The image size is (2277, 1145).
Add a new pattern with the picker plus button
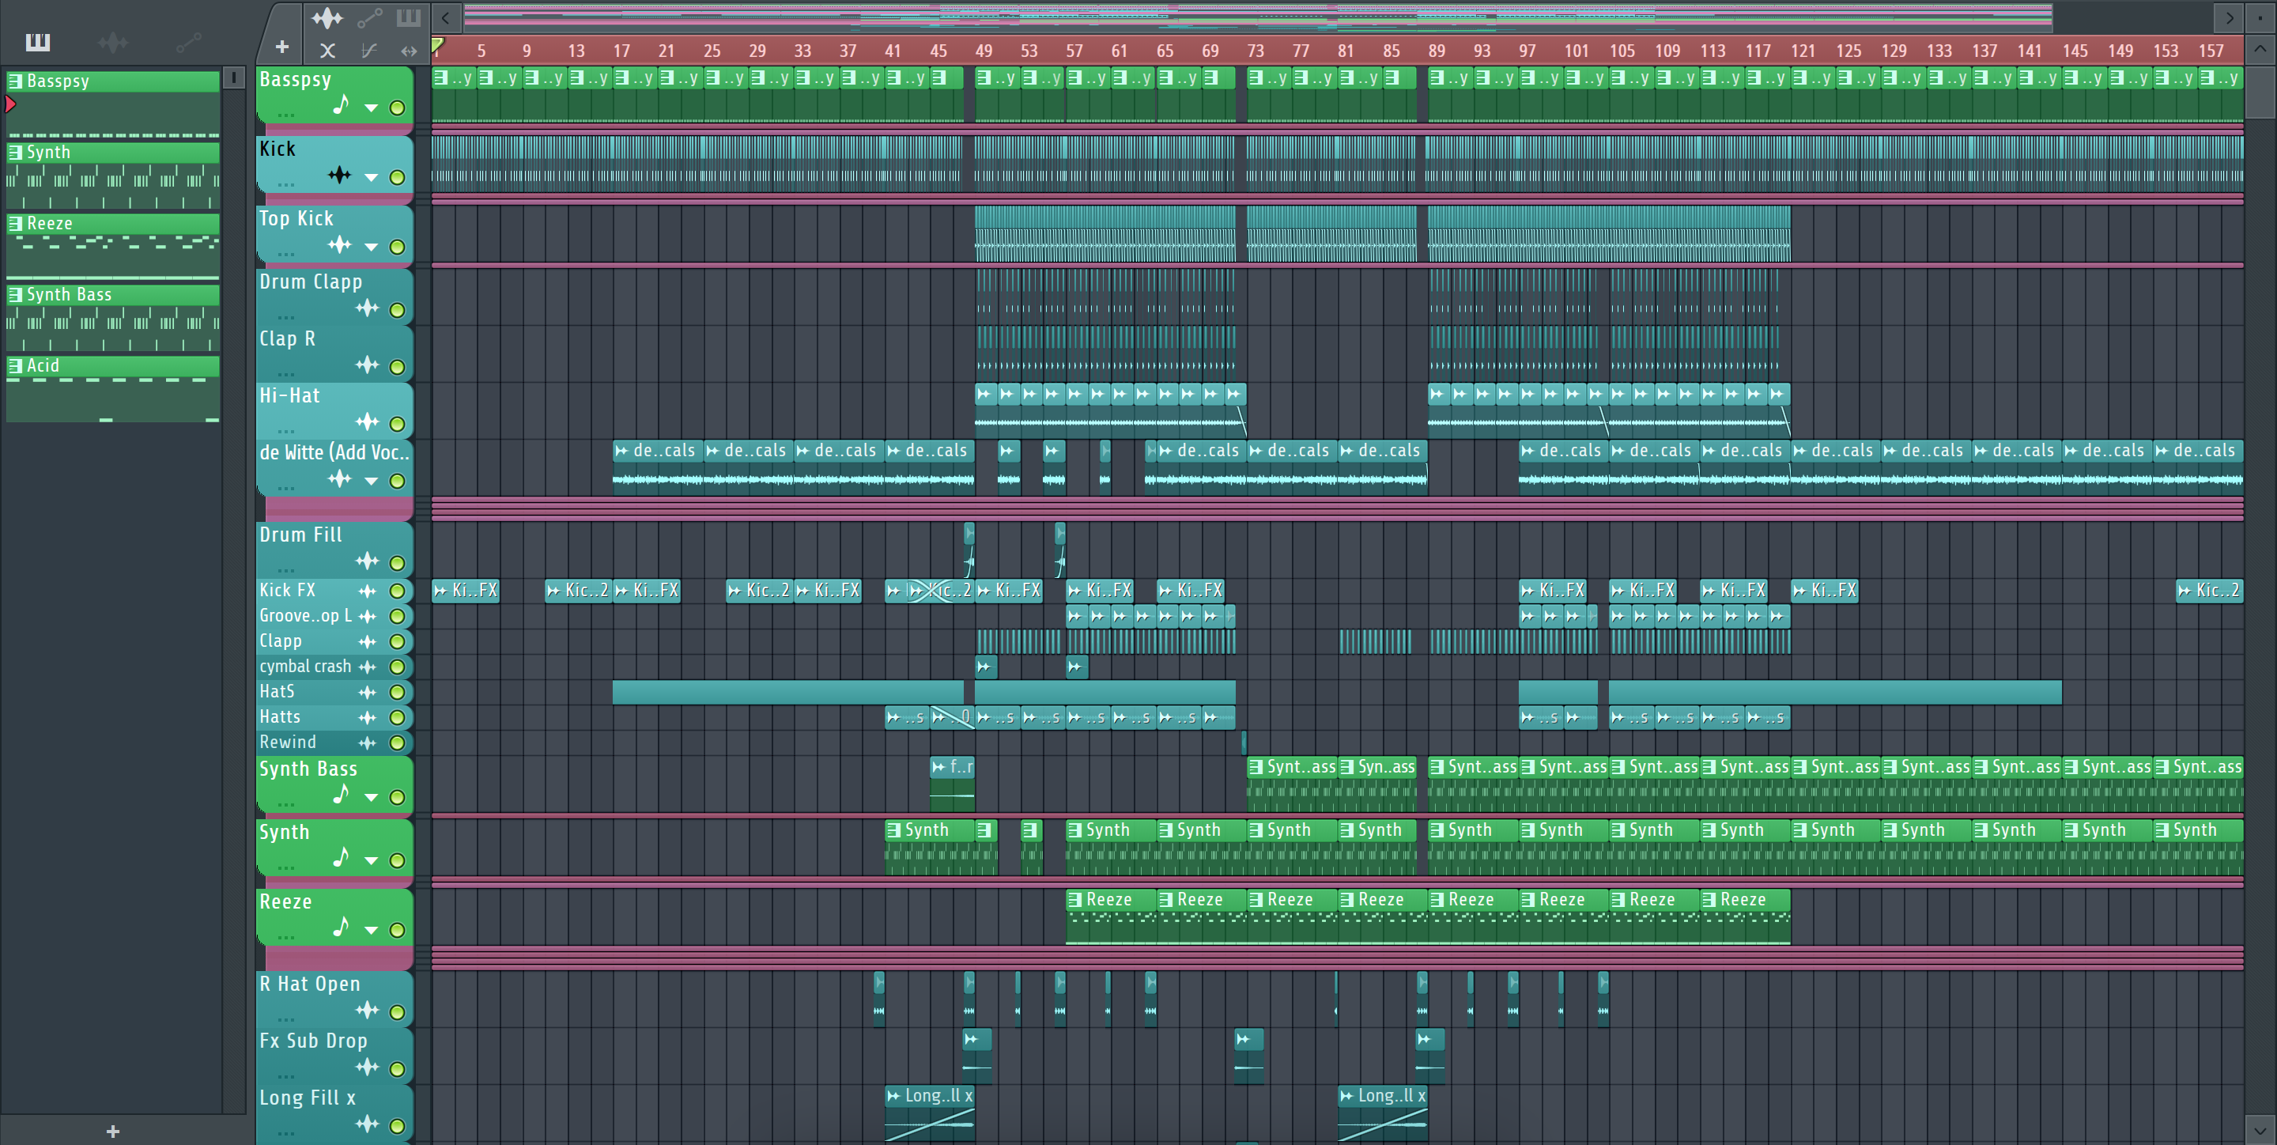click(112, 1131)
